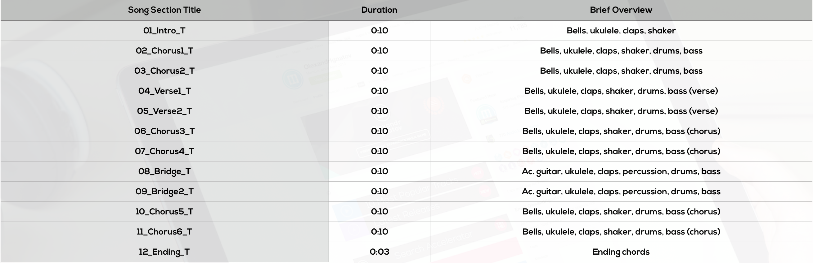The image size is (813, 263).
Task: Click the 04_Verse1_T section title
Action: click(x=164, y=91)
